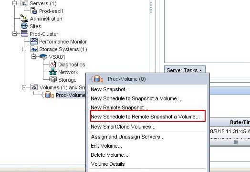
Task: Select Prod-Volume label in the tree
Action: 71,95
